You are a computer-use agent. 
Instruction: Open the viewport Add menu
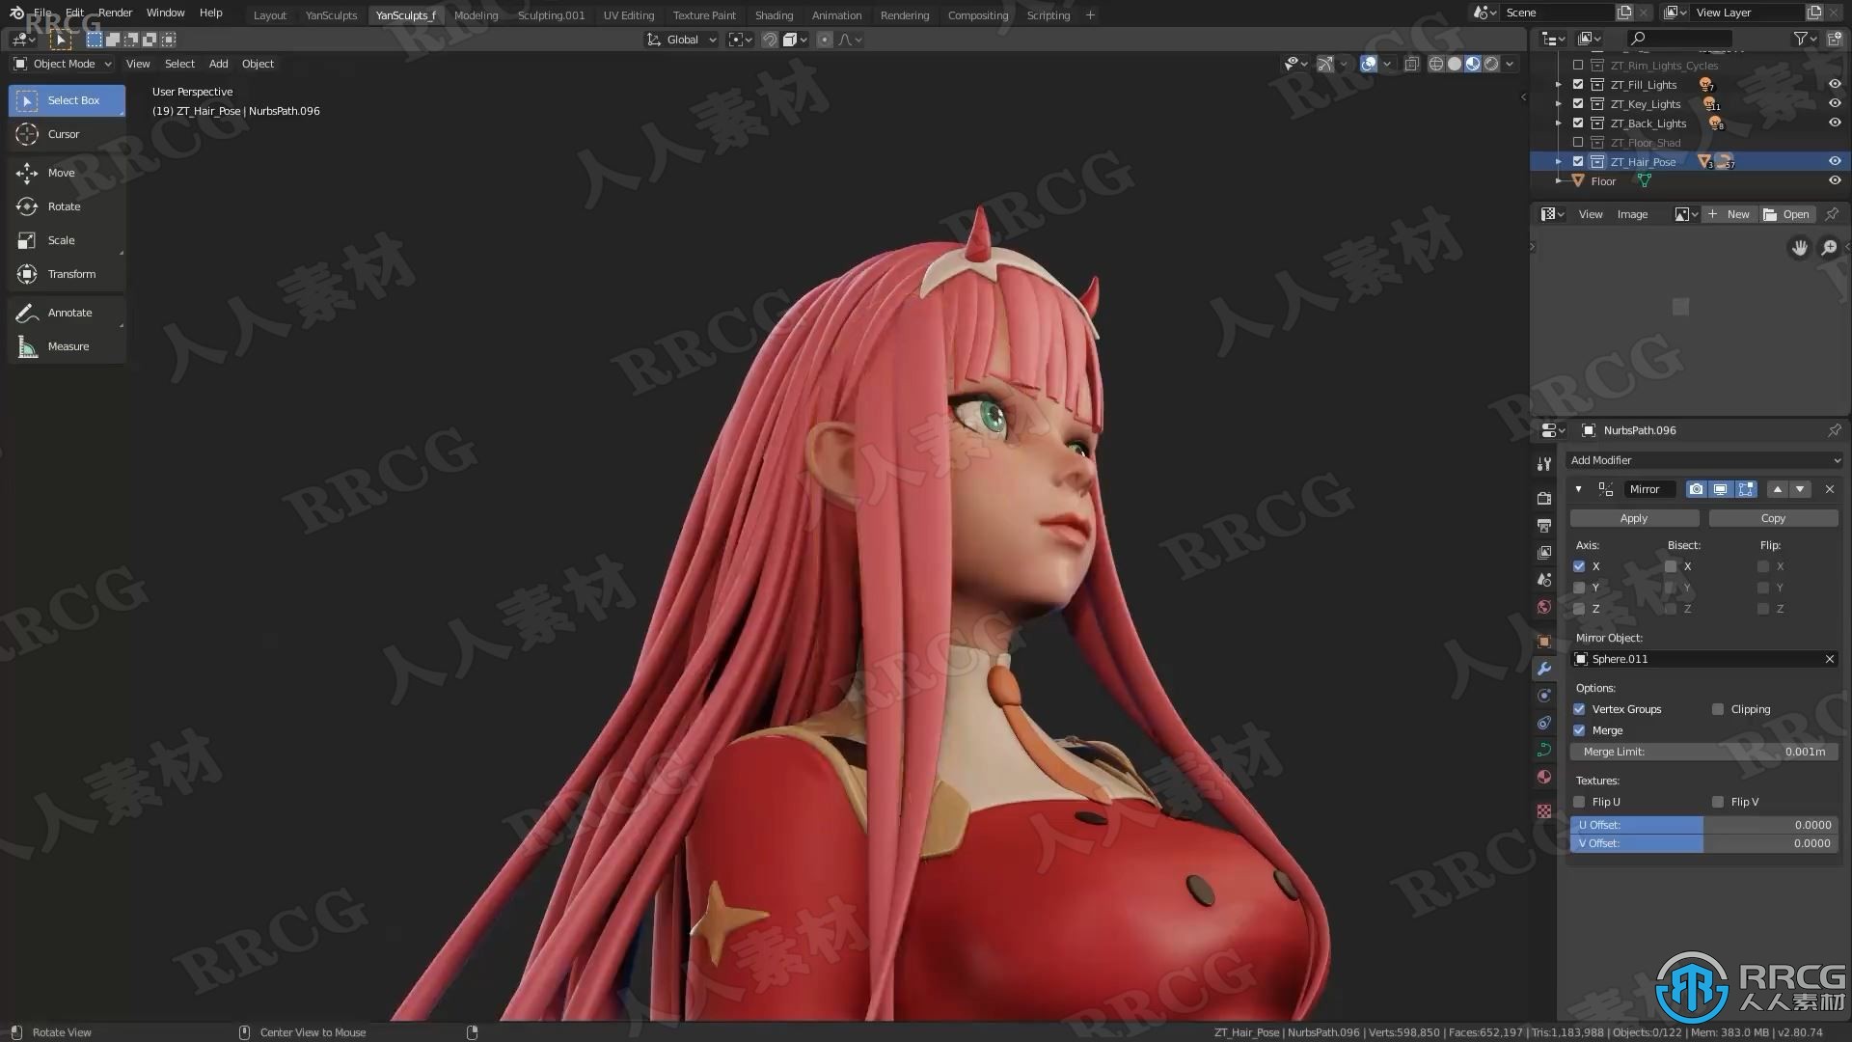(x=219, y=64)
